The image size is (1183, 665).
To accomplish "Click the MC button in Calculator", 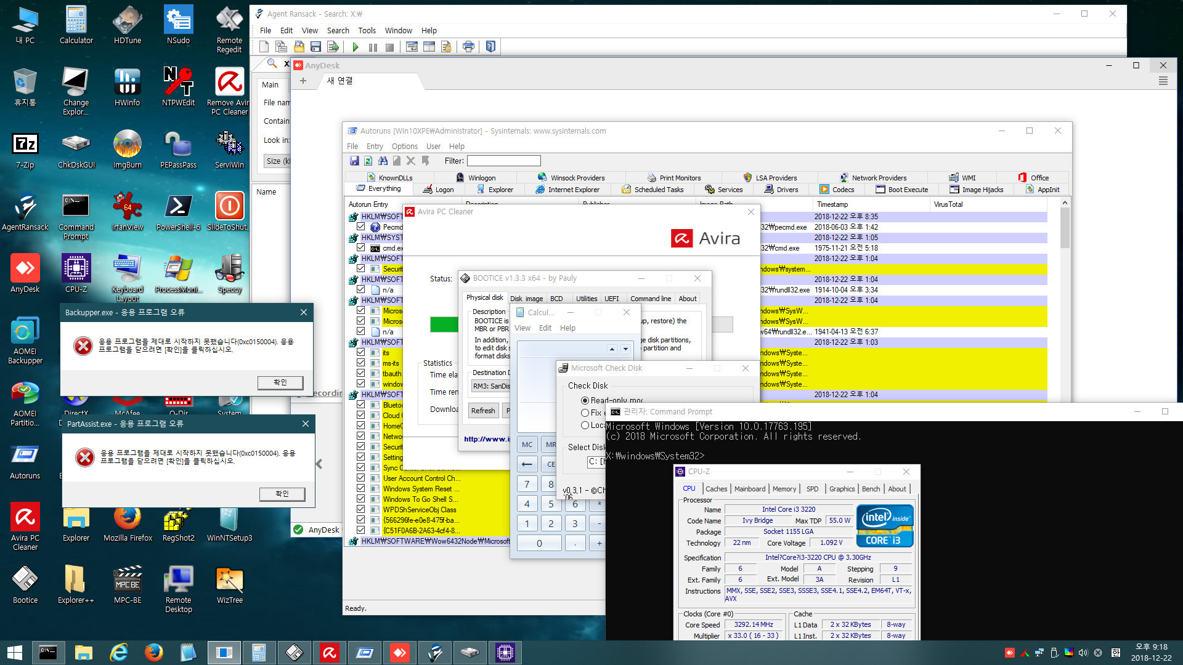I will pyautogui.click(x=527, y=445).
